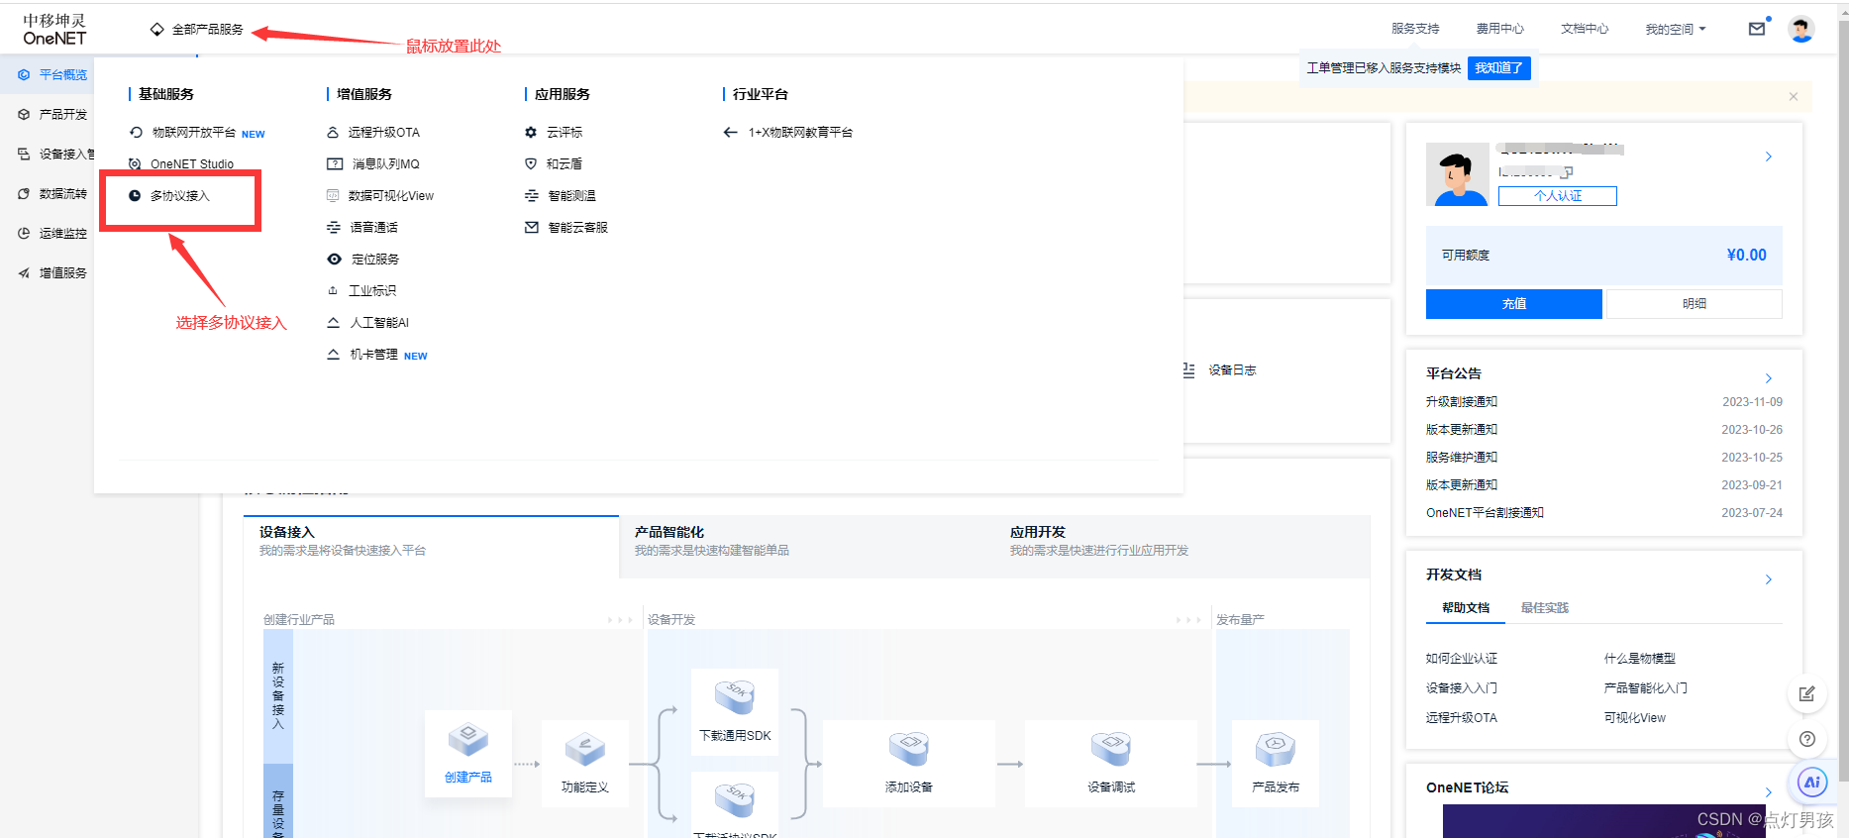Screen dimensions: 1849x838
Task: Open 升级割接通知 announcement
Action: click(x=1462, y=402)
